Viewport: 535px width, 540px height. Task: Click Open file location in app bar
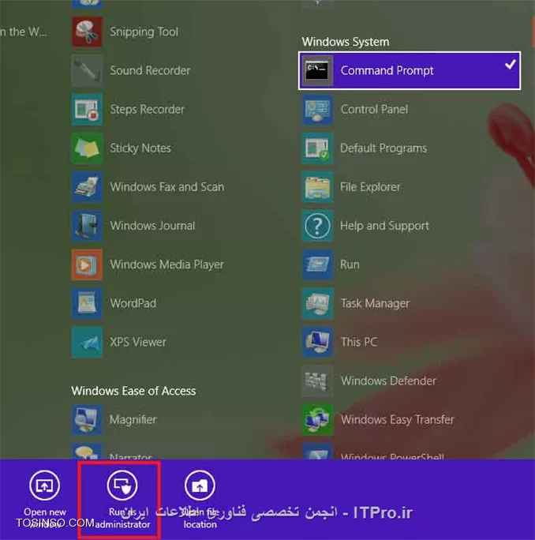click(200, 499)
